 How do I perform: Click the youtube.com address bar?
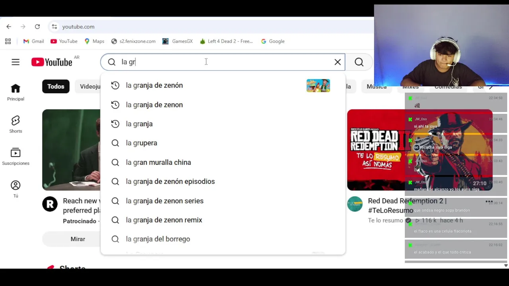coord(215,27)
